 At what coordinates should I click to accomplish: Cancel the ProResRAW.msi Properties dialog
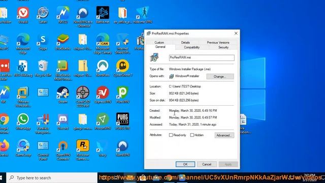[207, 164]
